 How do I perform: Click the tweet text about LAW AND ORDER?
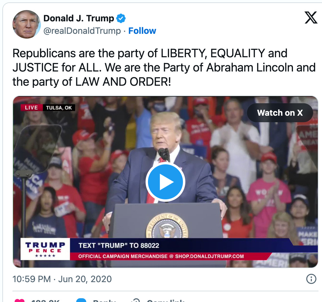click(x=164, y=68)
